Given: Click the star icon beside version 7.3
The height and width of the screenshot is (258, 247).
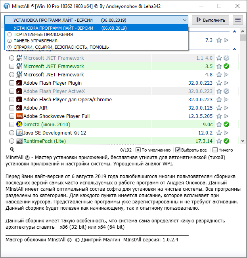Looking at the screenshot, I should [219, 40].
